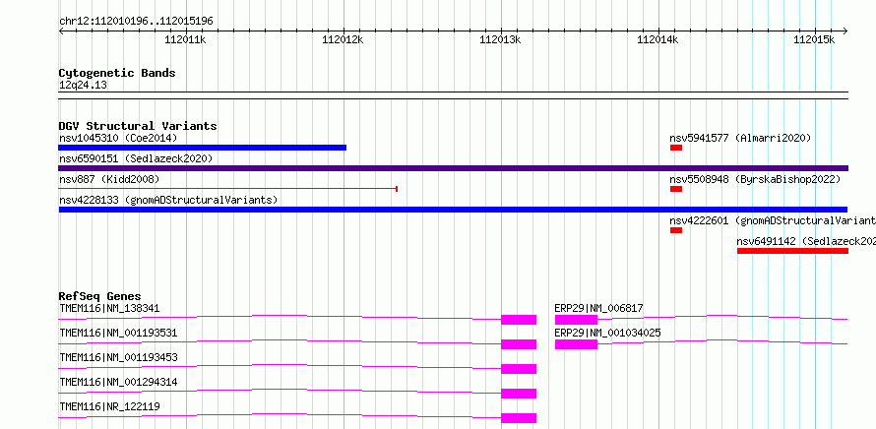The image size is (876, 429).
Task: Click the thin red nsv887 variant line
Action: click(x=228, y=189)
